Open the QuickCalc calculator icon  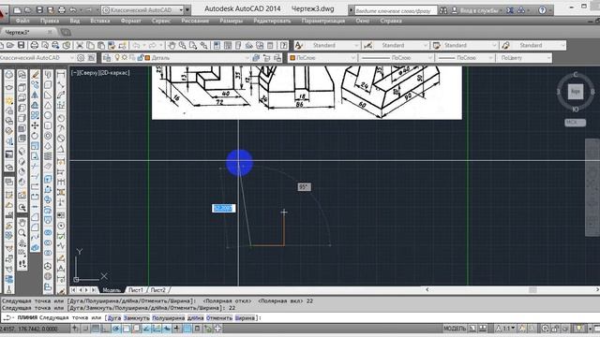coord(271,46)
